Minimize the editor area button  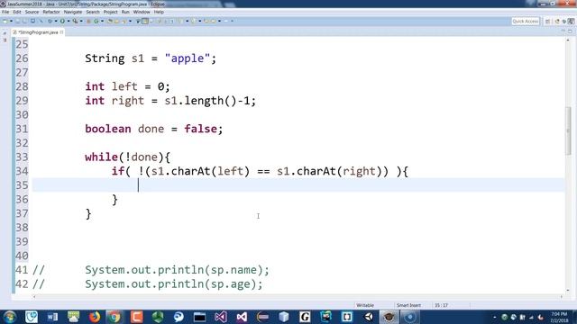click(x=563, y=31)
